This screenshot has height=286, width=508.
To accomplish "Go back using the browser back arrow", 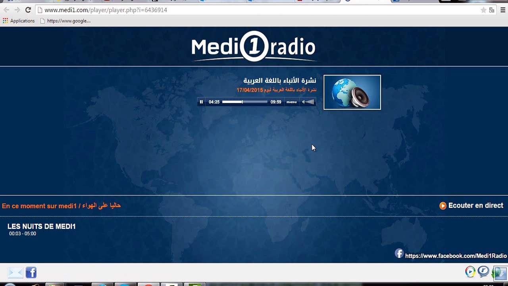I will pos(6,10).
